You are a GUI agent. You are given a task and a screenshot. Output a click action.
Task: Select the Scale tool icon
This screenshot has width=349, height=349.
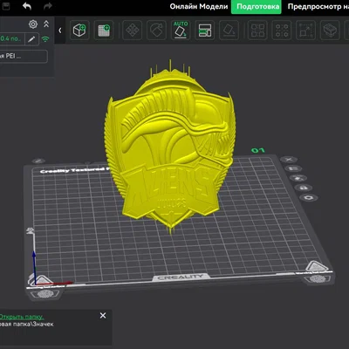305,30
